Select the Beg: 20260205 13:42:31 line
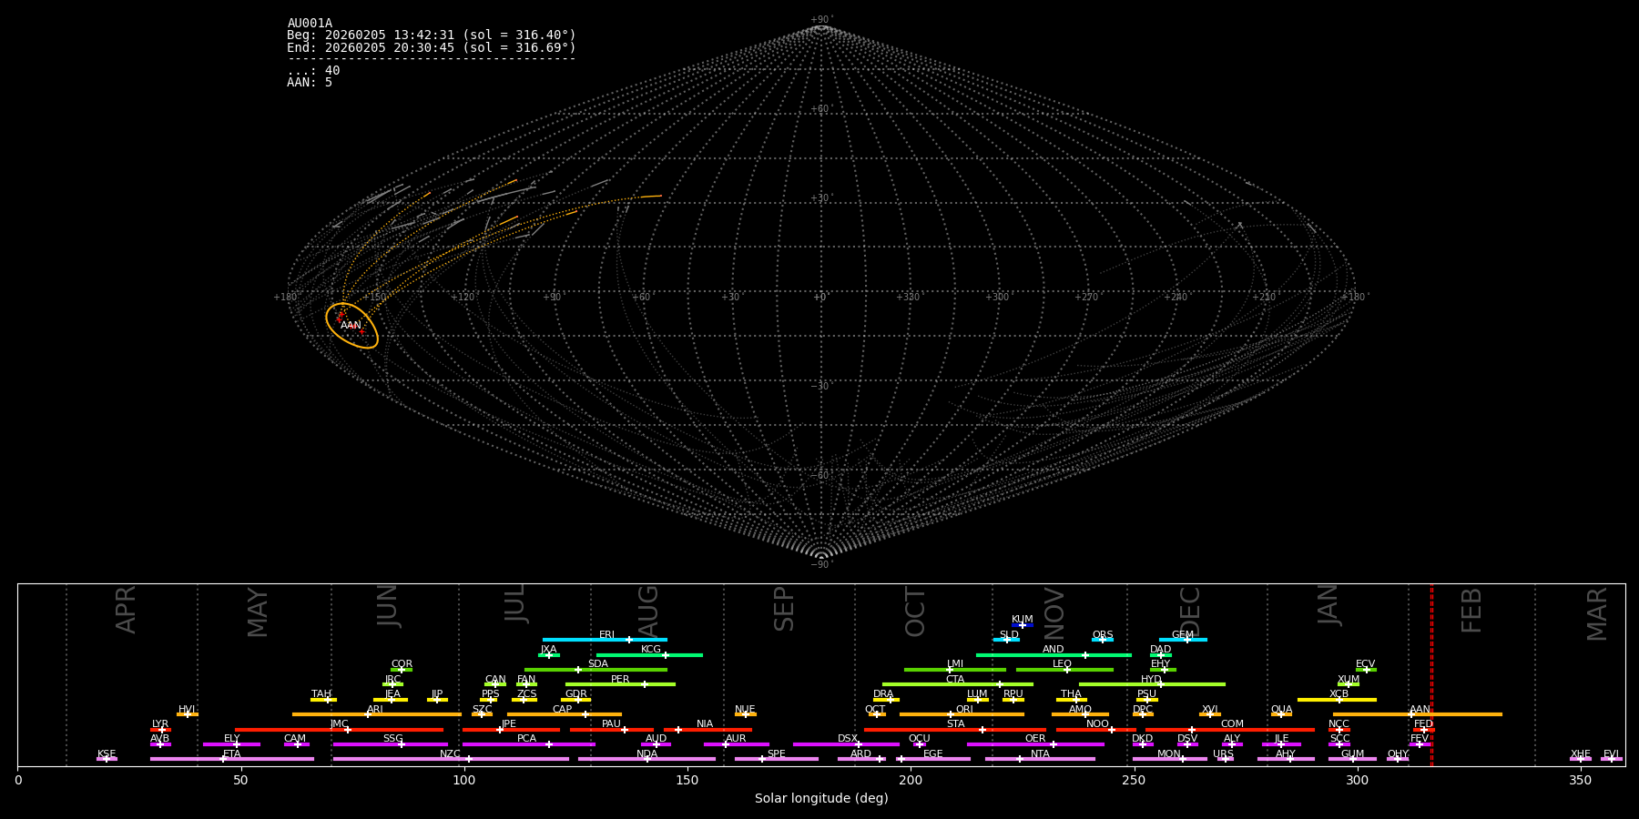The image size is (1639, 819). pos(432,35)
